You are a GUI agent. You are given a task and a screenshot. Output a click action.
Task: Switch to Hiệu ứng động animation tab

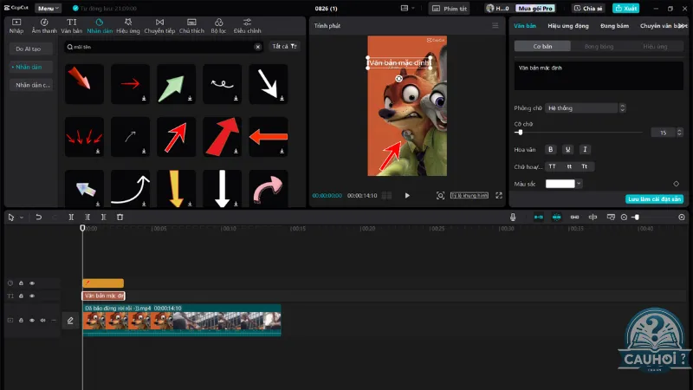568,26
